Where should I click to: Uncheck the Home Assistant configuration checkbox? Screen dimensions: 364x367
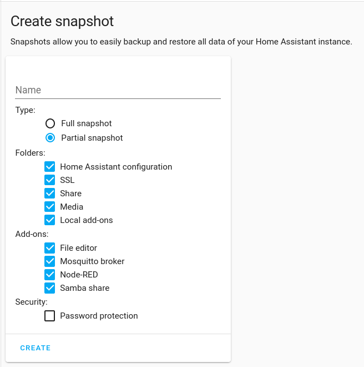coord(50,167)
